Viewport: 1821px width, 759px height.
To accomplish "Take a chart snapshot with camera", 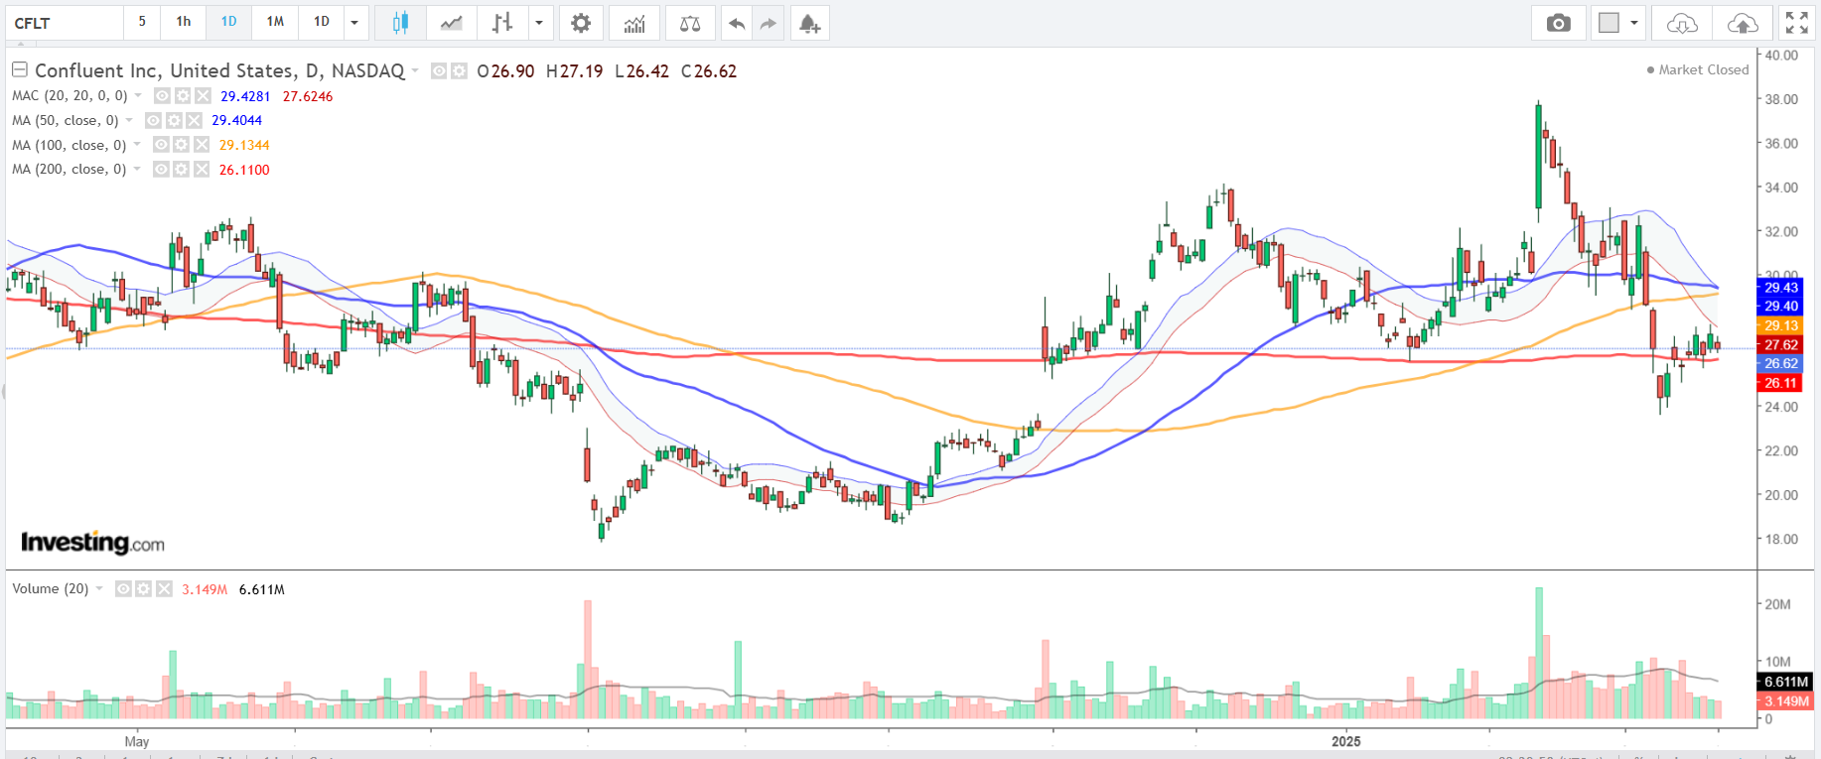I will click(1559, 23).
